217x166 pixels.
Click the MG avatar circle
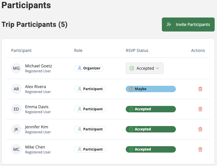point(16,68)
